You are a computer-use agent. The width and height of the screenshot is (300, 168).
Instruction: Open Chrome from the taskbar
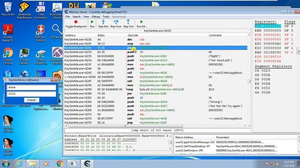tap(60, 164)
